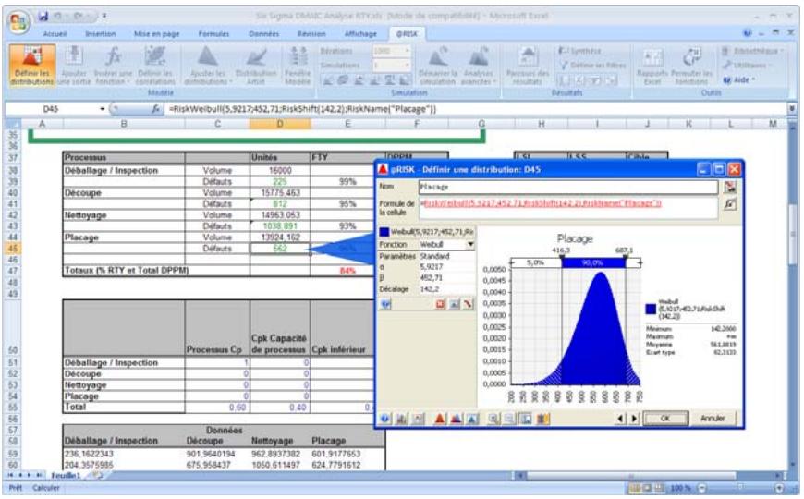Click Définir les corrélations in the ribbon
804x499 pixels.
156,65
